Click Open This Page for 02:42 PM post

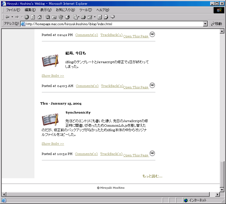(x=136, y=36)
